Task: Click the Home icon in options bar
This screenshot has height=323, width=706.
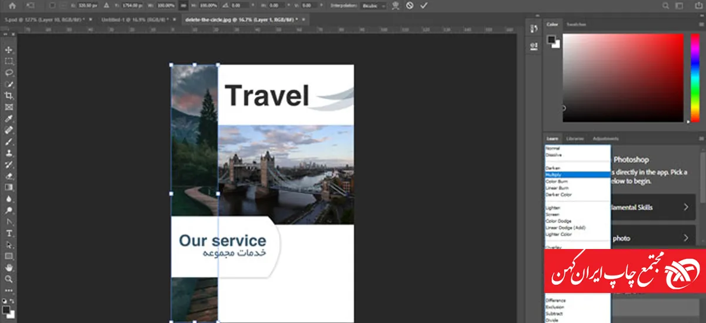Action: (12, 5)
